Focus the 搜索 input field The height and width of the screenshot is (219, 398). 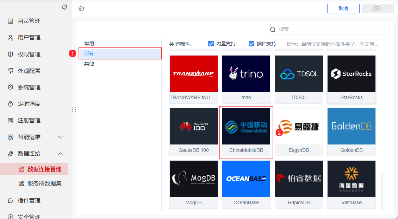[x=329, y=30]
